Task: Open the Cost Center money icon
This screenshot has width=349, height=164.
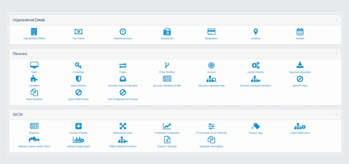Action: coord(78,32)
